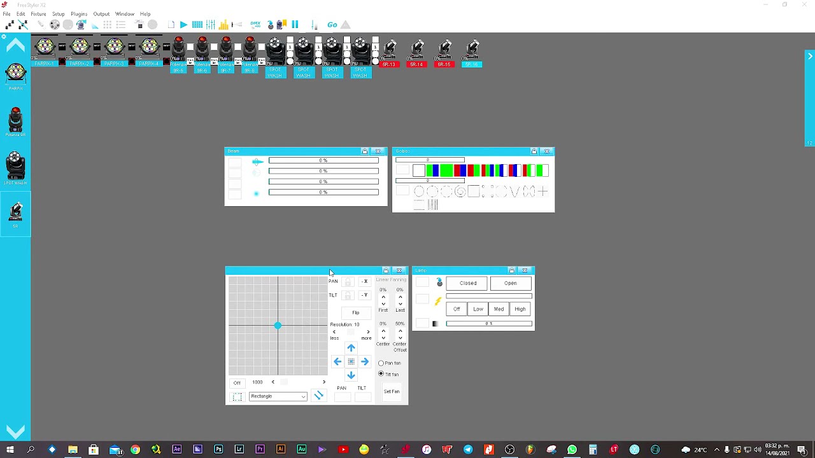815x458 pixels.
Task: Open the Fixture menu
Action: [x=38, y=14]
